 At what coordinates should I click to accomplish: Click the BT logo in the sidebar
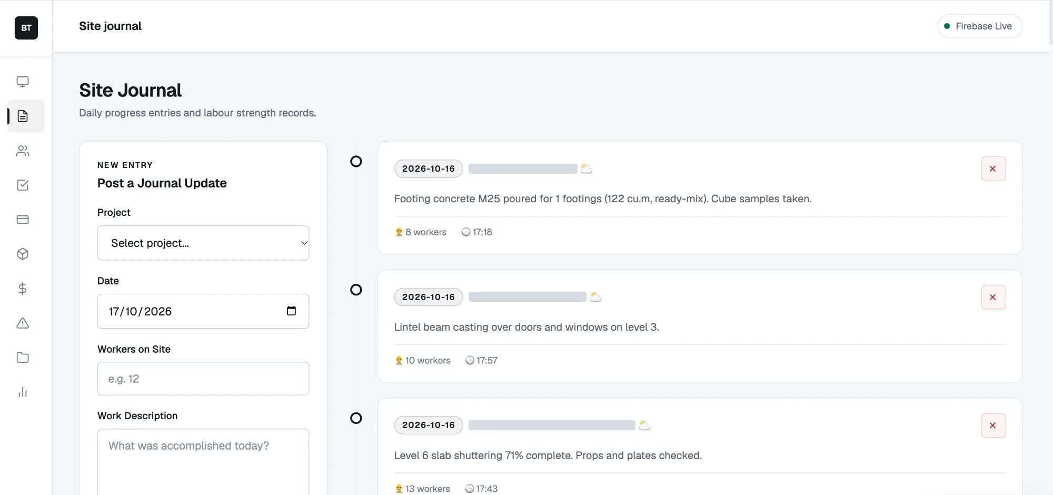coord(26,28)
